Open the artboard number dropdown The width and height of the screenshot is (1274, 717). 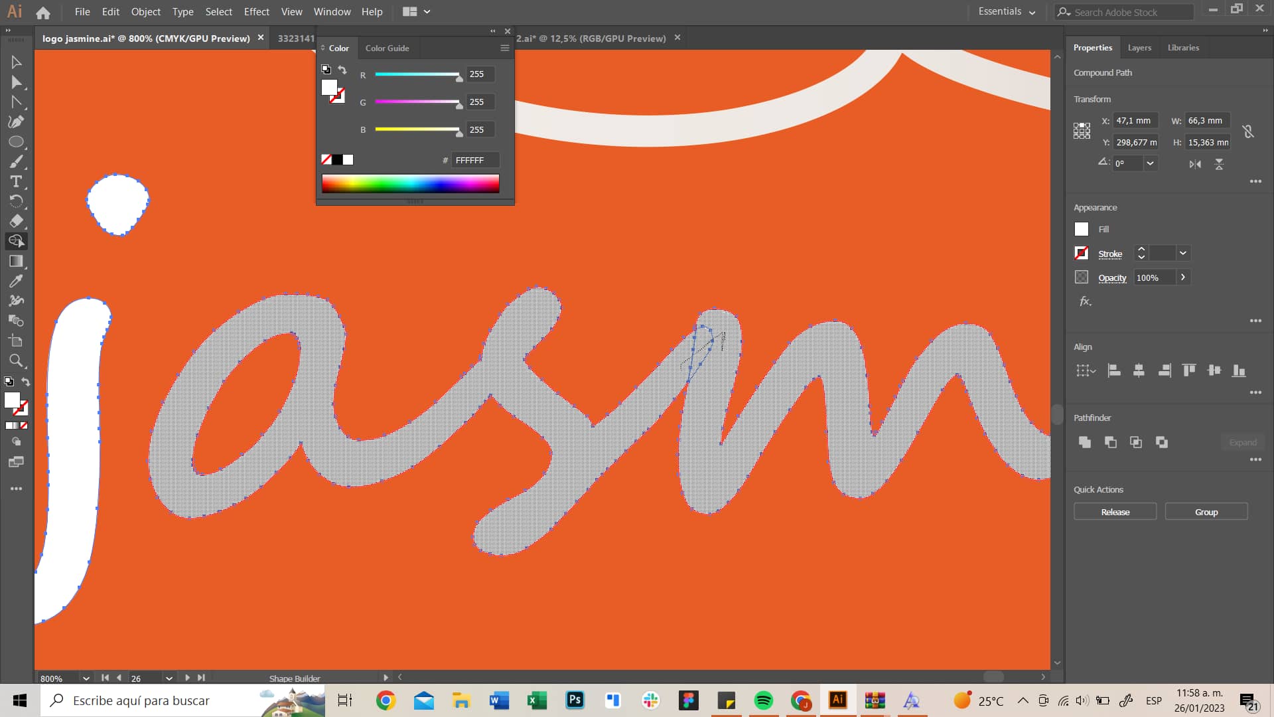click(x=169, y=678)
